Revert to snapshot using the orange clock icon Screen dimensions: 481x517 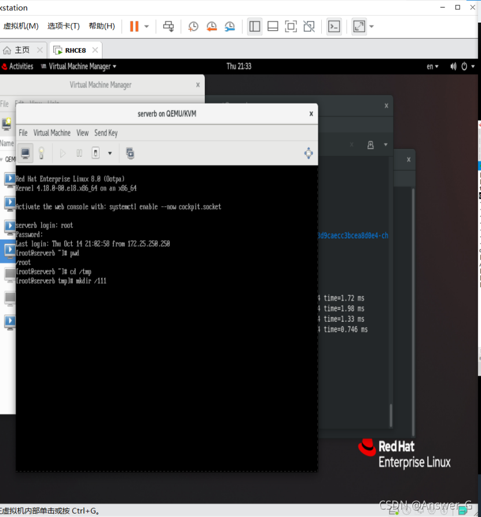pyautogui.click(x=211, y=27)
